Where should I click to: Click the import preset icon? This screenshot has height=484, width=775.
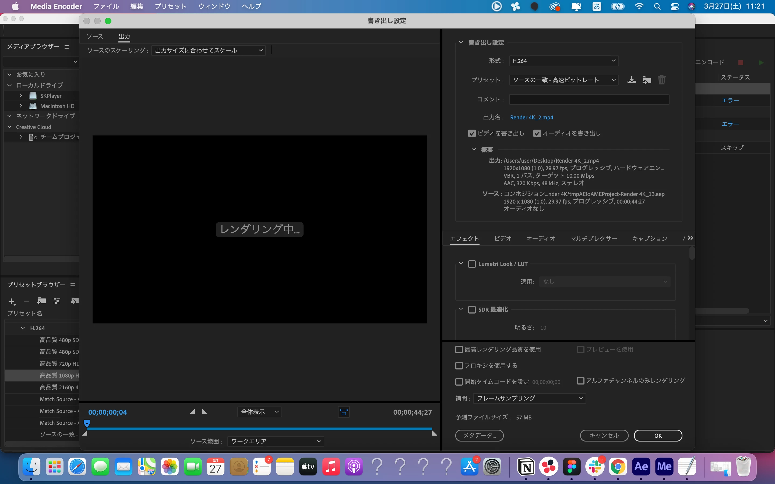[647, 80]
